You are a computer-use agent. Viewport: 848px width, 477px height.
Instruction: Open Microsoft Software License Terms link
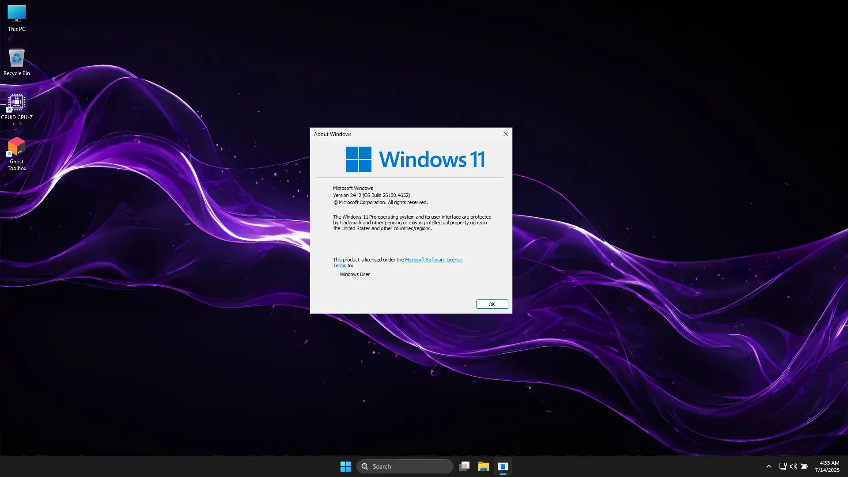[433, 260]
